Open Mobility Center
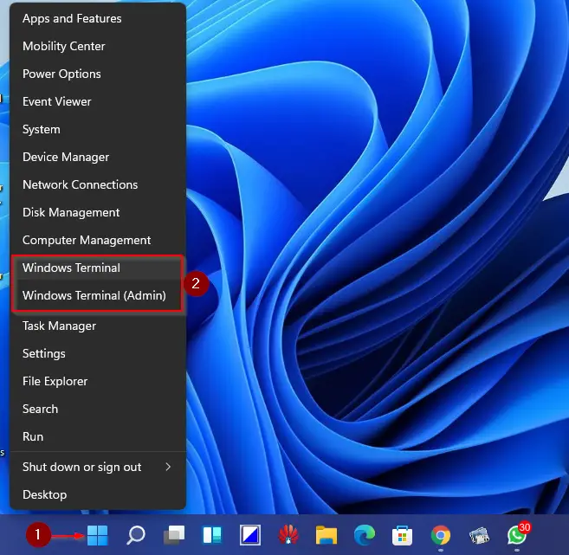The height and width of the screenshot is (555, 569). point(98,46)
